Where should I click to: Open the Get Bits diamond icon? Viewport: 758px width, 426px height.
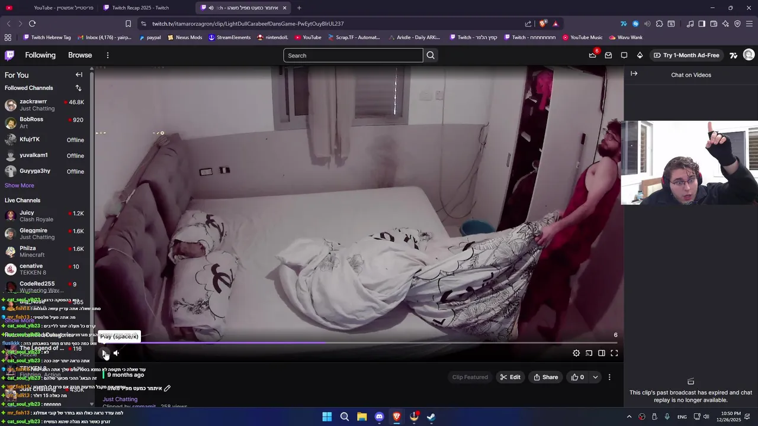pyautogui.click(x=640, y=55)
